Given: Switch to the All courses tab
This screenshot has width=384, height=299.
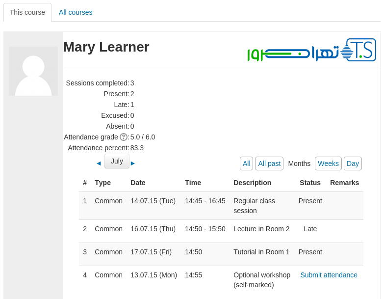Looking at the screenshot, I should 76,12.
